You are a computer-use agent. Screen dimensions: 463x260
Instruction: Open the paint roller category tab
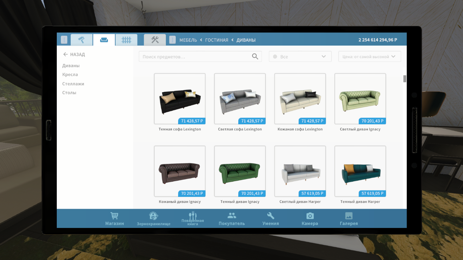click(81, 40)
